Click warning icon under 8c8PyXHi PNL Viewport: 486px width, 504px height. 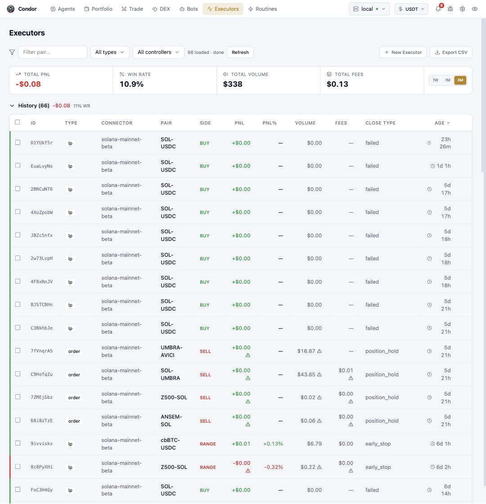pyautogui.click(x=248, y=471)
